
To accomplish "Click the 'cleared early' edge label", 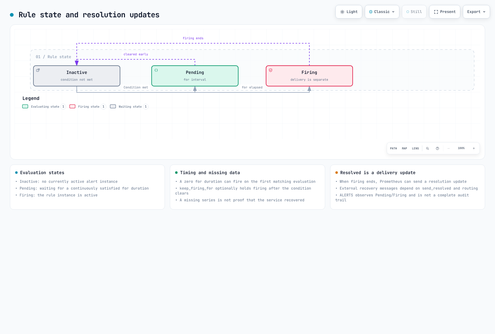I will coord(136,54).
